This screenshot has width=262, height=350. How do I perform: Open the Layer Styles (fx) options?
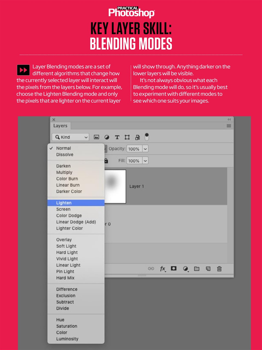(x=162, y=269)
